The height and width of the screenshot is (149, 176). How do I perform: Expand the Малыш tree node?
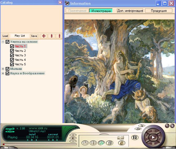[x=3, y=69]
